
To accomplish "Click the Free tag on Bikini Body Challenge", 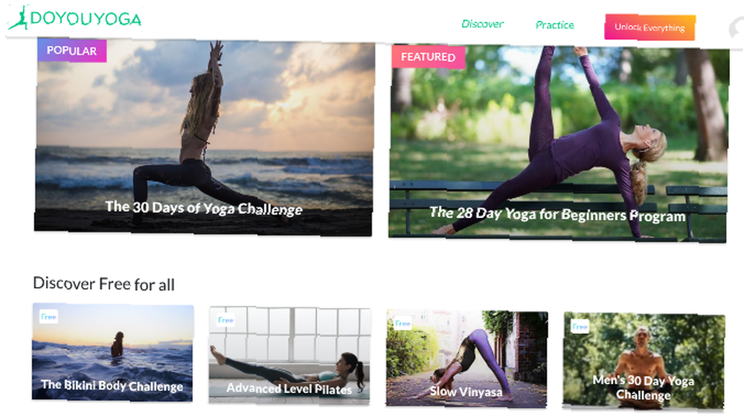I will tap(48, 316).
